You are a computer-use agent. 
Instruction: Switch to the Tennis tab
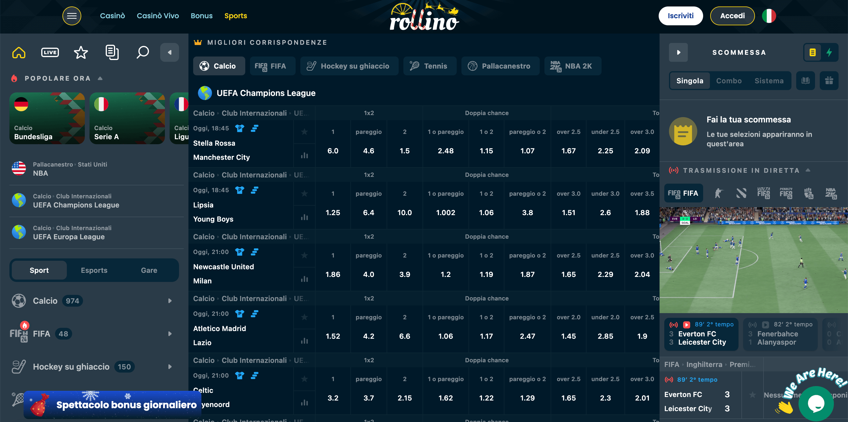[x=430, y=66]
